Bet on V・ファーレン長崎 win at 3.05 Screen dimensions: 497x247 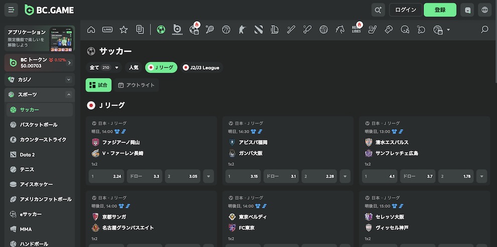[x=183, y=176]
